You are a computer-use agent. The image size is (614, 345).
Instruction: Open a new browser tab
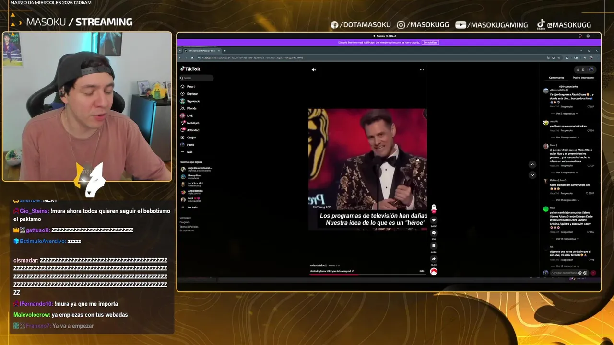pos(224,51)
